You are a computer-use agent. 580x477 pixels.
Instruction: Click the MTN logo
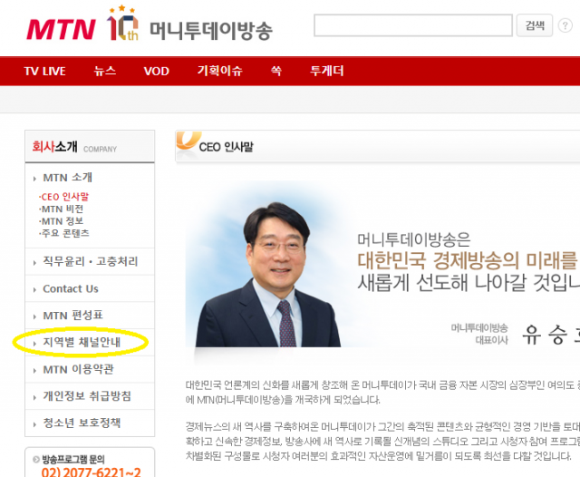click(x=61, y=29)
